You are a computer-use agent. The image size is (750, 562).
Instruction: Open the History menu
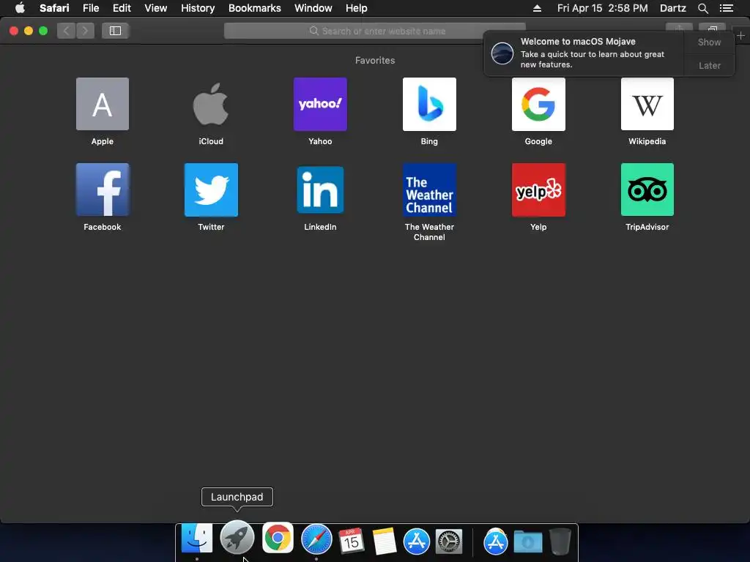(198, 8)
